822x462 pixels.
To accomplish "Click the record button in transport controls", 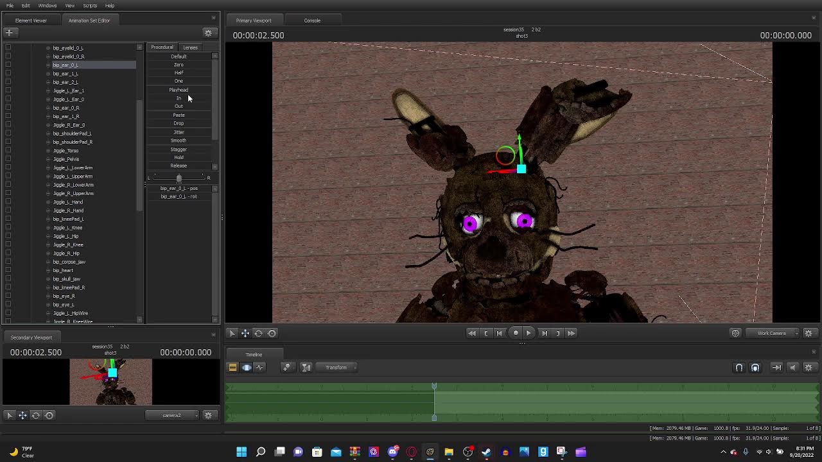I will (516, 333).
